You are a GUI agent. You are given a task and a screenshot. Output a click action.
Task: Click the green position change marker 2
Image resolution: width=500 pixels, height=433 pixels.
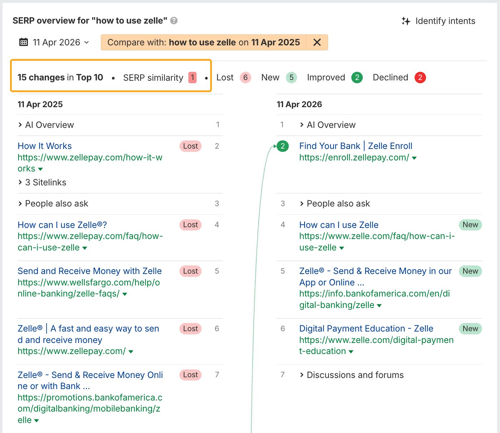[283, 146]
